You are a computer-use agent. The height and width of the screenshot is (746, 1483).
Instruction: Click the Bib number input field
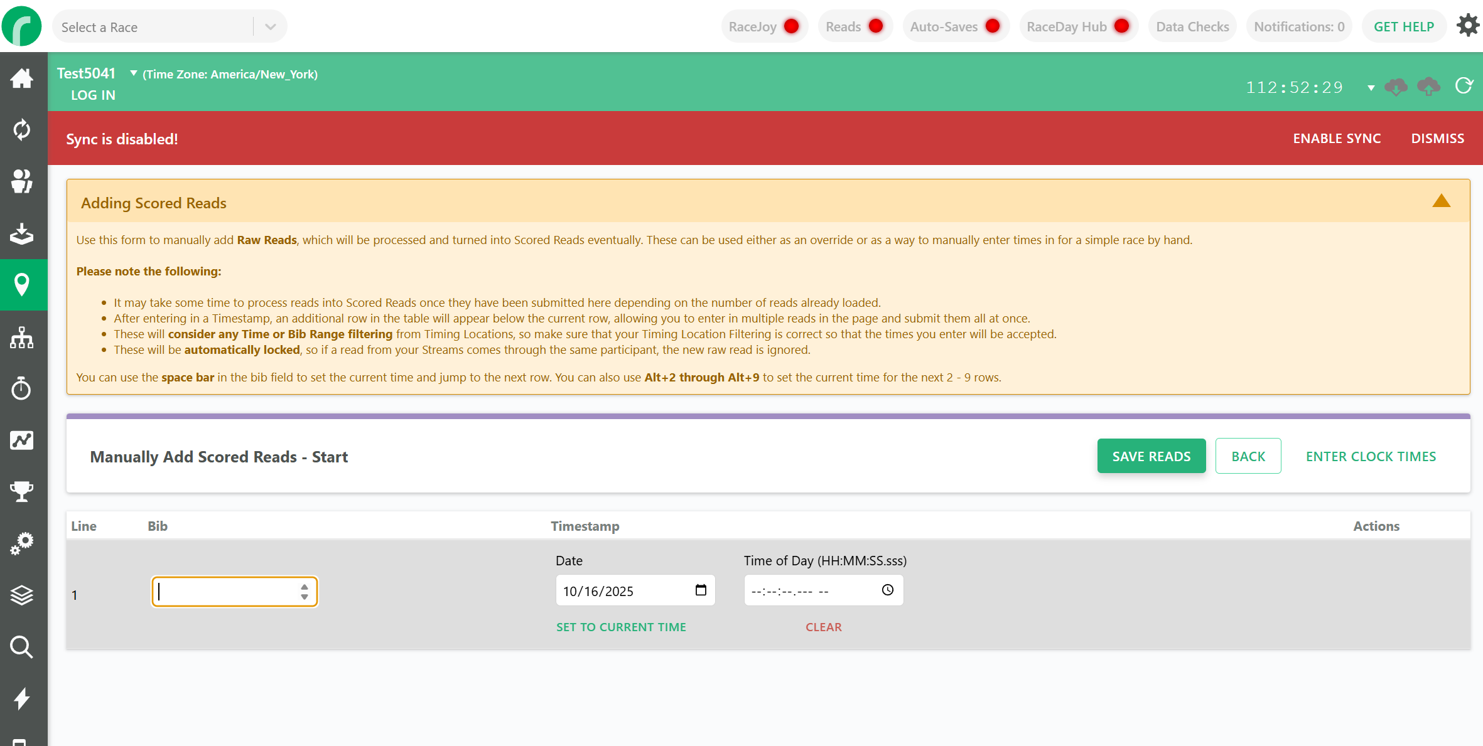226,592
